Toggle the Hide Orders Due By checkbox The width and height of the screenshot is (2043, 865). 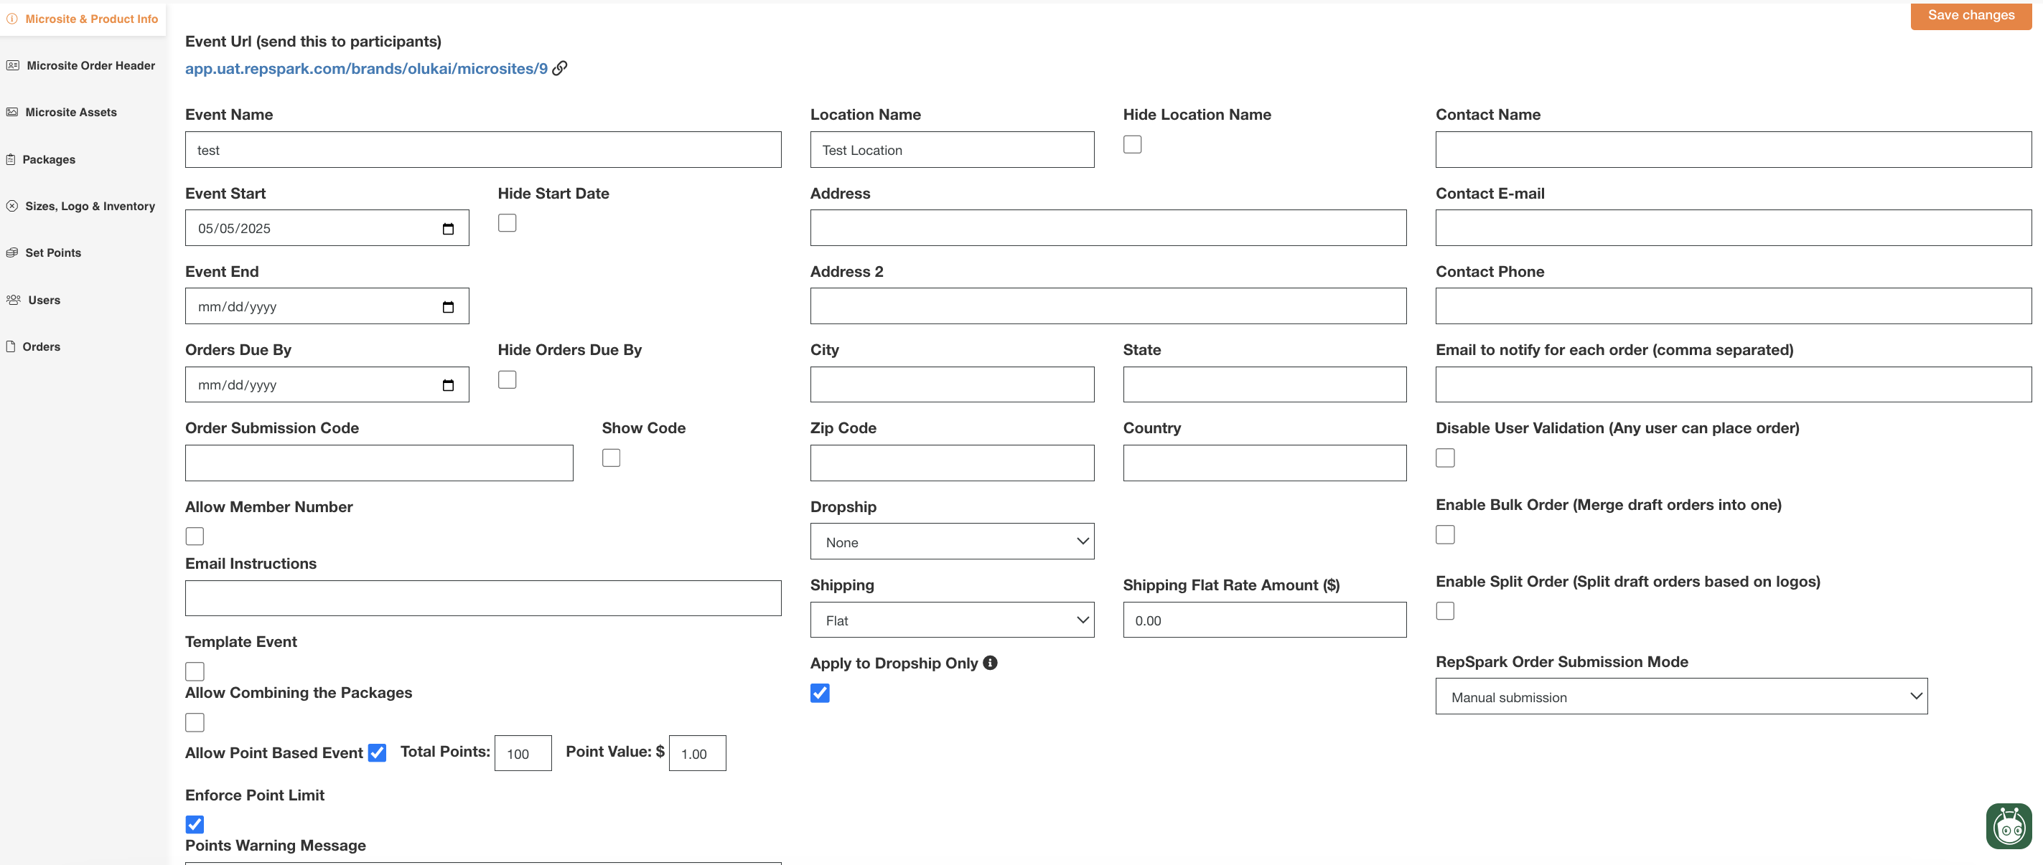pos(508,379)
